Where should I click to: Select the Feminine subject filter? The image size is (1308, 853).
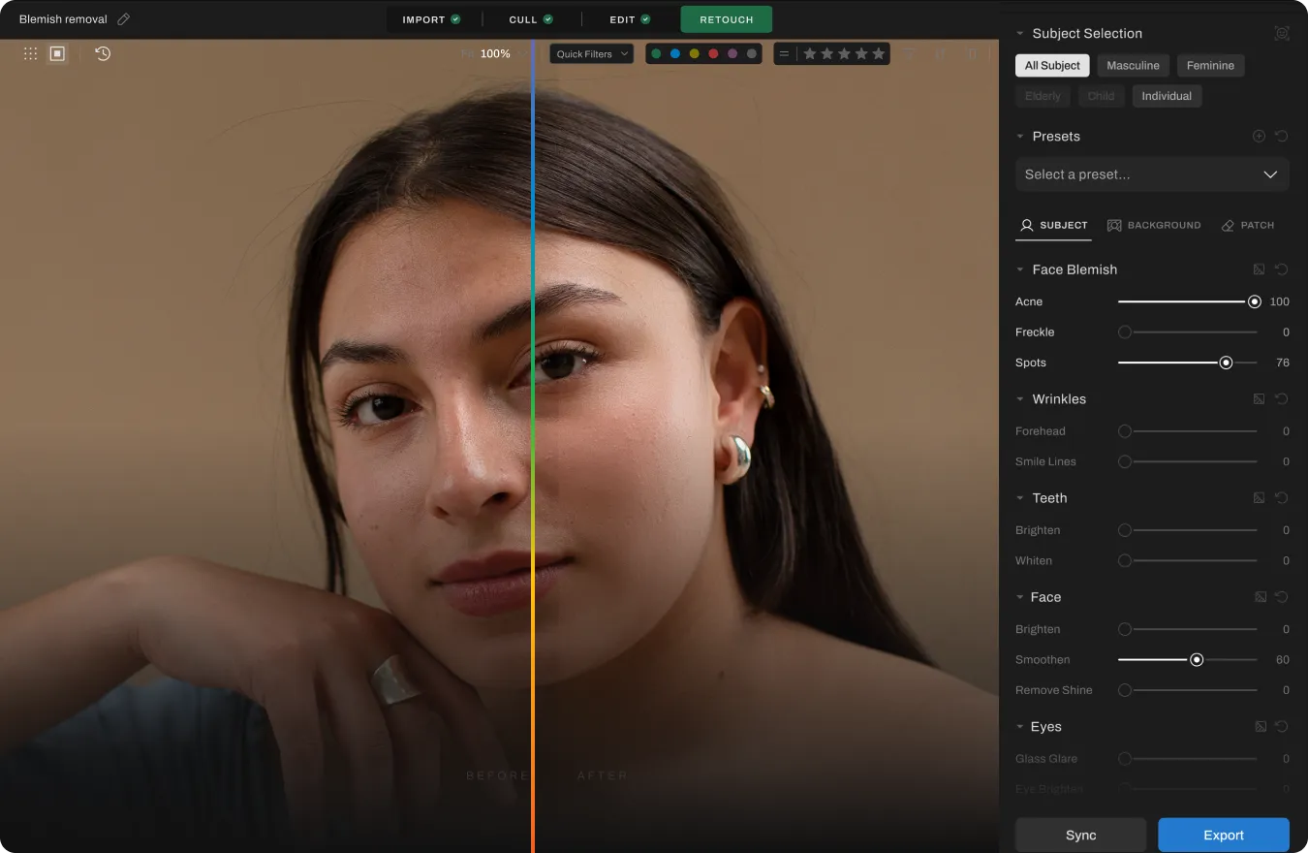coord(1210,66)
